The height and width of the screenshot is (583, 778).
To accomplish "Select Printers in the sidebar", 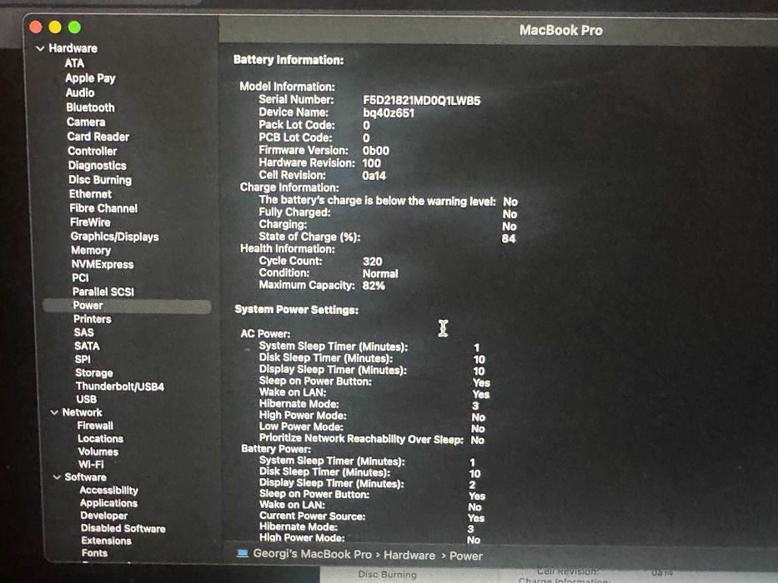I will (93, 319).
